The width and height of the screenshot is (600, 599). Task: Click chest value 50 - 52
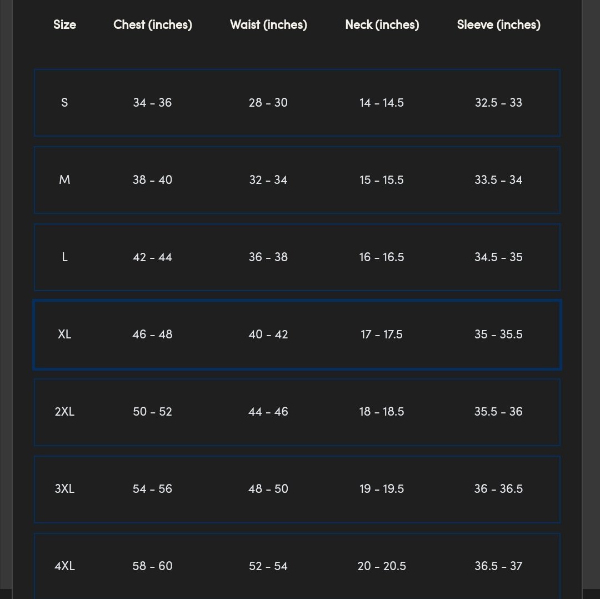point(152,412)
